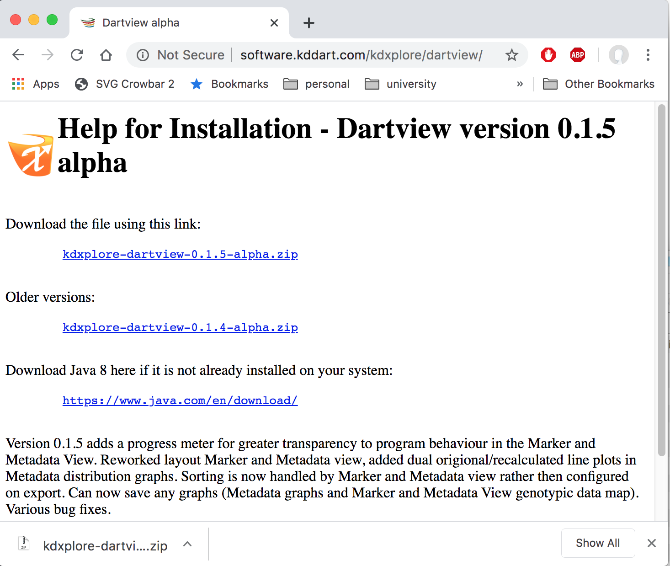The image size is (670, 566).
Task: Close the downloads bar
Action: 652,543
